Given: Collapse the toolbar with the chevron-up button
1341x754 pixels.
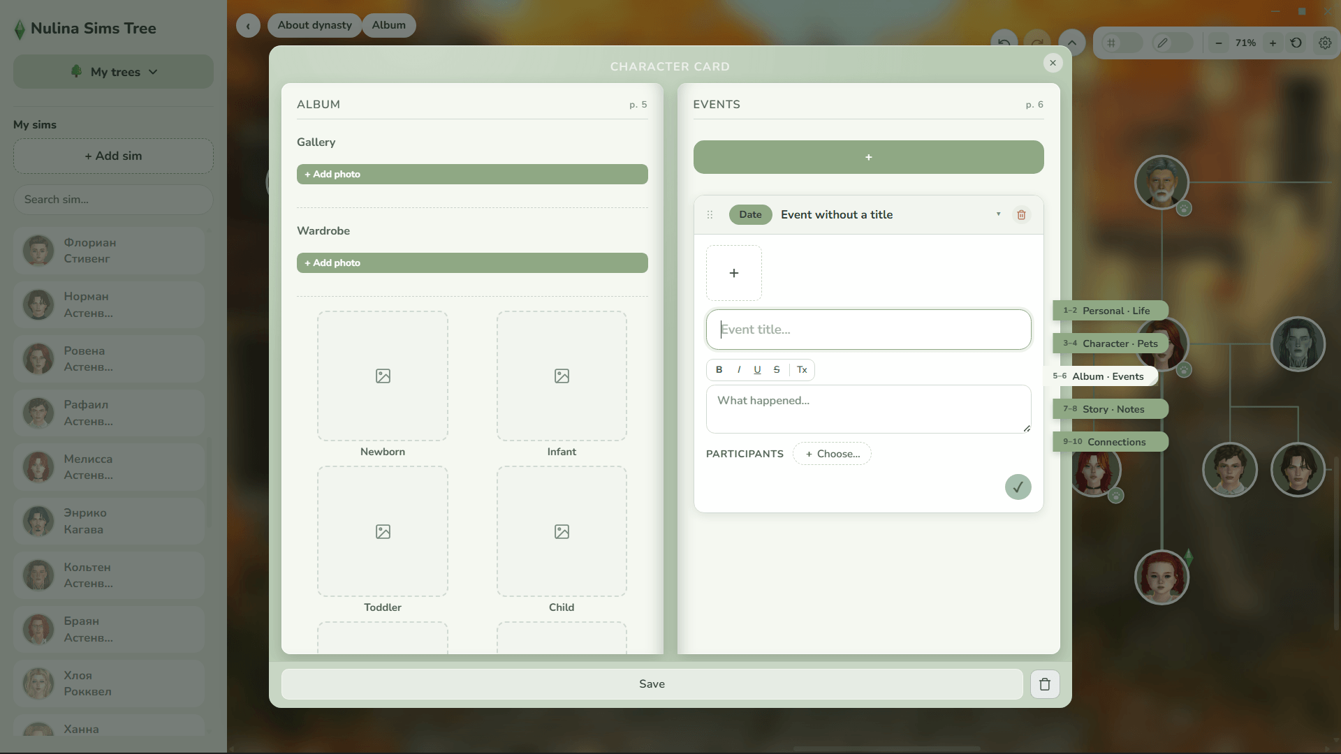Looking at the screenshot, I should 1071,43.
